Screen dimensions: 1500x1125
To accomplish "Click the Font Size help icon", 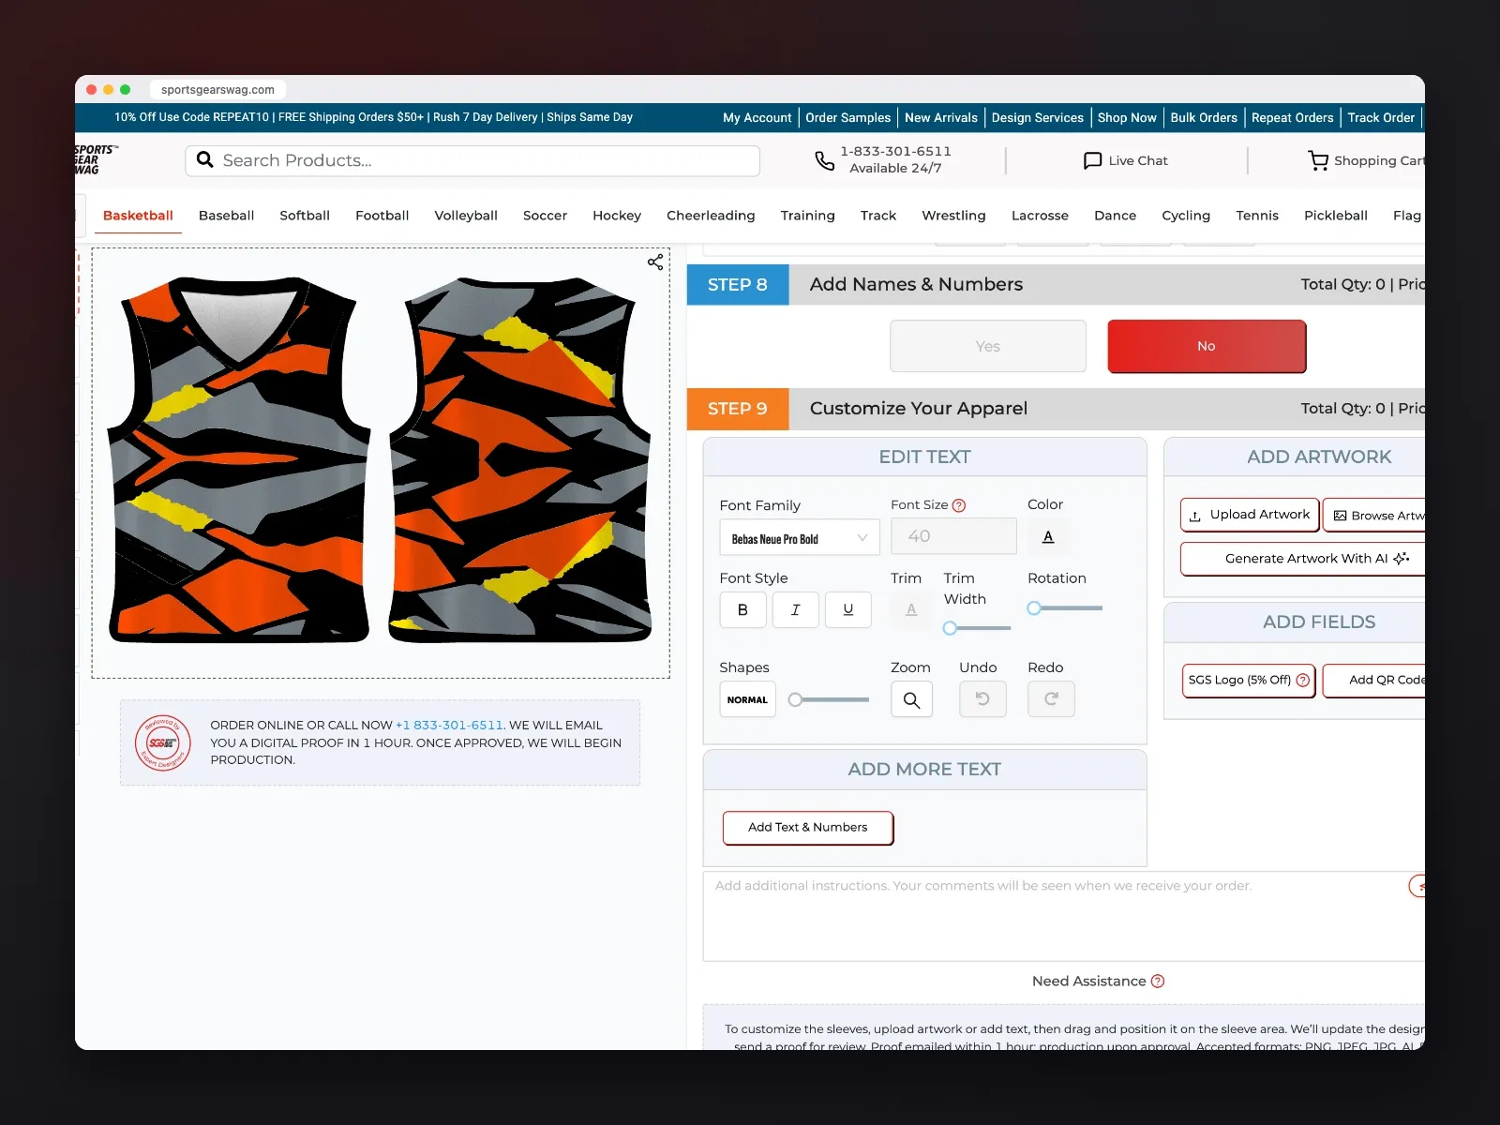I will click(959, 505).
